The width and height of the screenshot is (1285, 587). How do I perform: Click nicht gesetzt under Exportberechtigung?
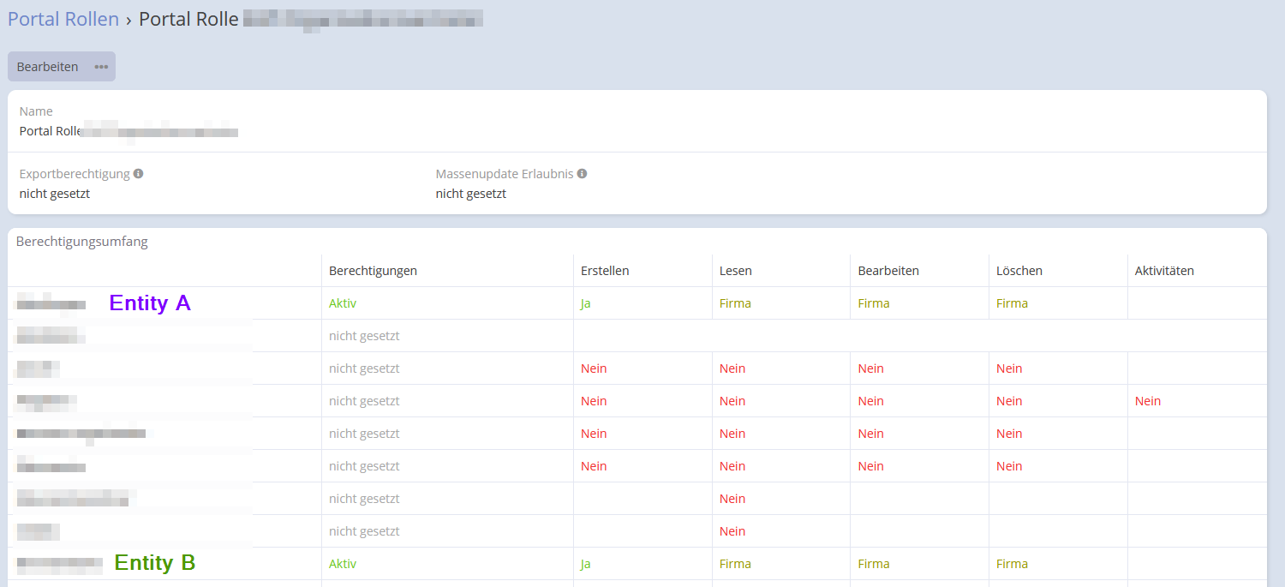(55, 194)
